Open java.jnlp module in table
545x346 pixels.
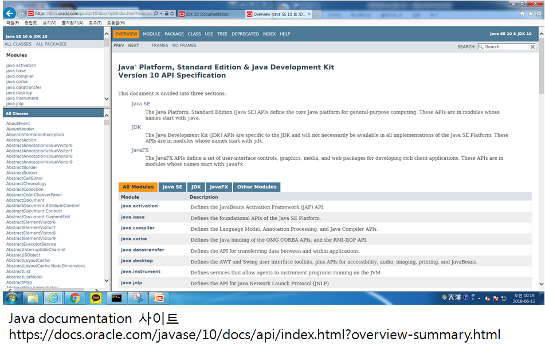tap(131, 283)
